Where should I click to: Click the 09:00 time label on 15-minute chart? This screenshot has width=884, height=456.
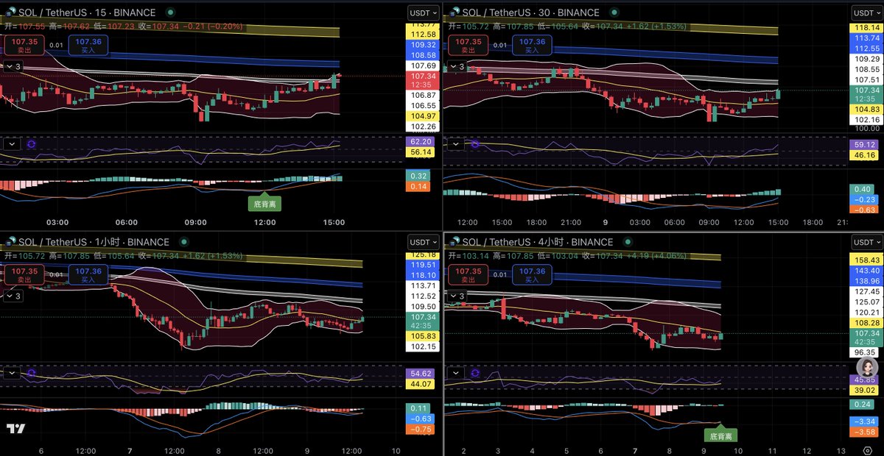click(195, 222)
